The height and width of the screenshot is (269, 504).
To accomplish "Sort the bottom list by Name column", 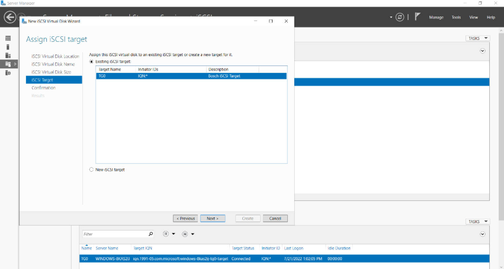I will [x=86, y=248].
